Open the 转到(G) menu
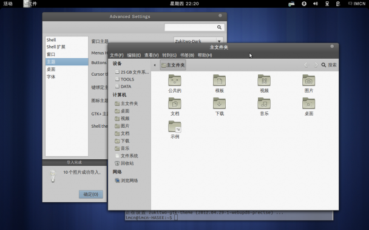 (169, 55)
